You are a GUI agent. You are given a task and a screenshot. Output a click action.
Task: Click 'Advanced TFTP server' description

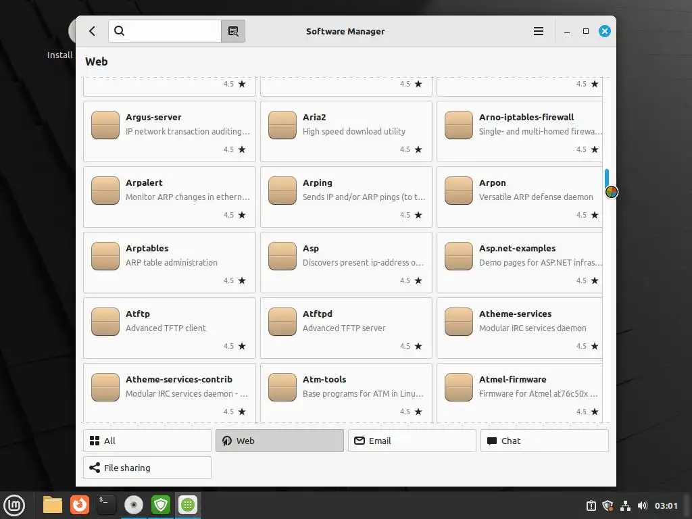(x=344, y=328)
